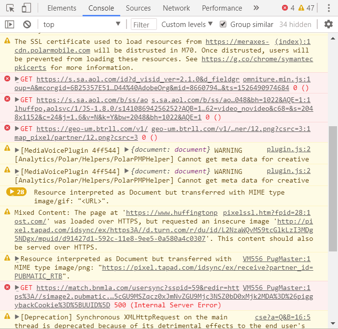Switch to the Network tab
Screen dimensions: 338x329
(x=176, y=8)
